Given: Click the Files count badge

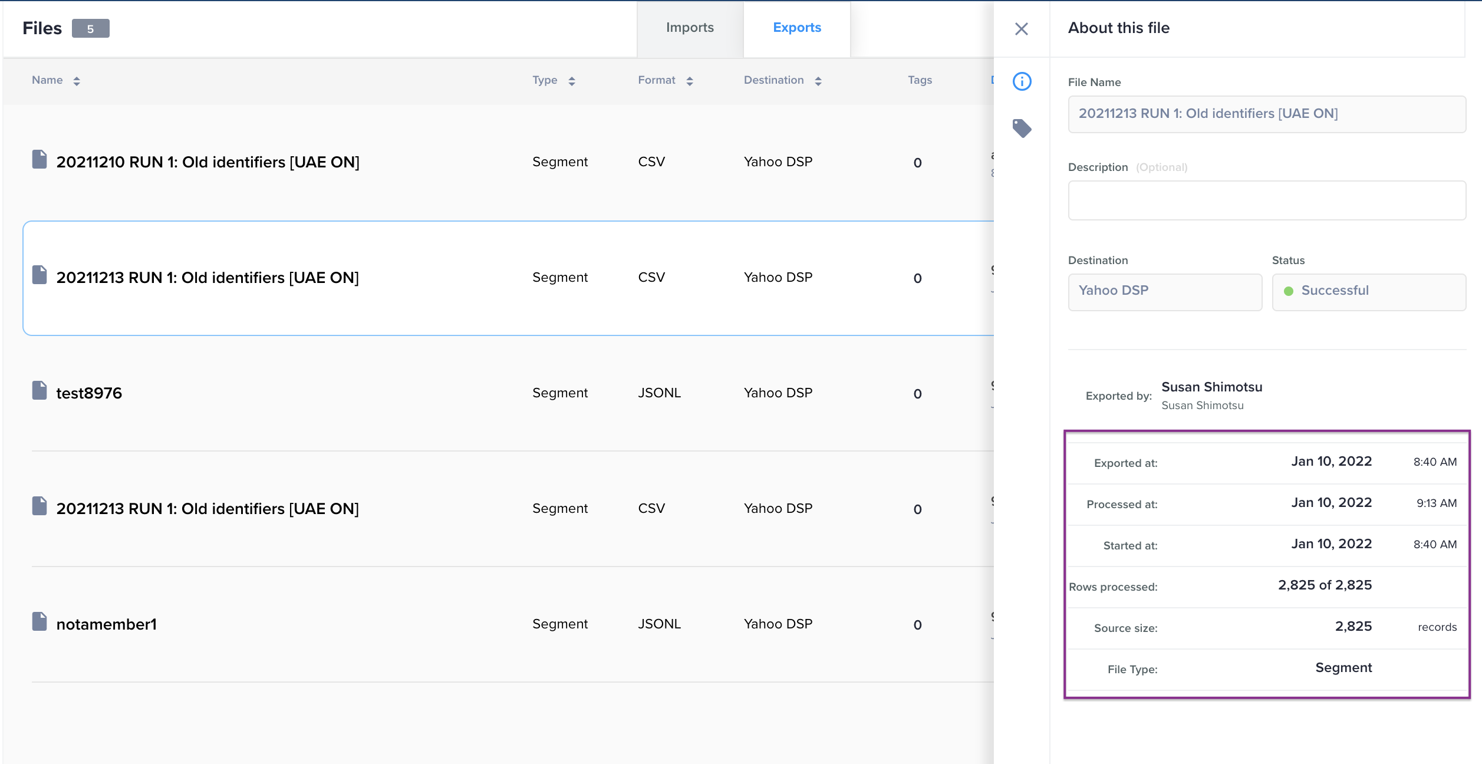Looking at the screenshot, I should (90, 29).
